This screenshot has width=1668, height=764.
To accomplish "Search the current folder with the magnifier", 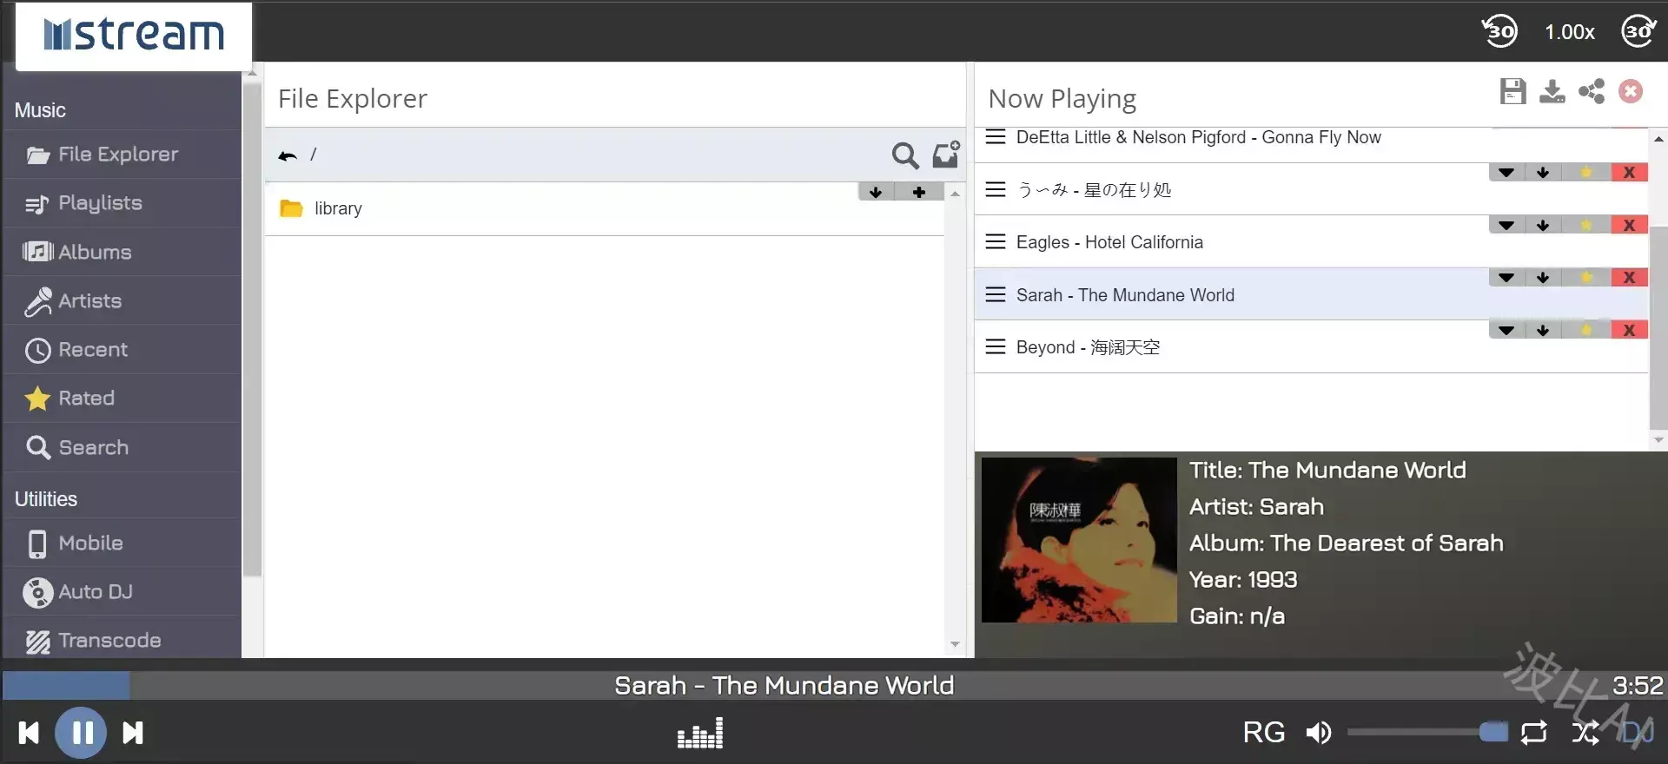I will [905, 155].
